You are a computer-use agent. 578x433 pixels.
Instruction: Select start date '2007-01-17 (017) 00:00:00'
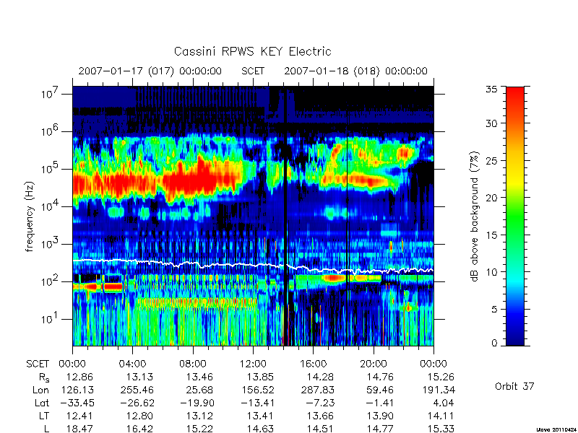150,71
